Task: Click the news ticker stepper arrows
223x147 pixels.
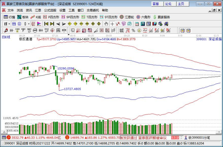Action: click(181, 138)
